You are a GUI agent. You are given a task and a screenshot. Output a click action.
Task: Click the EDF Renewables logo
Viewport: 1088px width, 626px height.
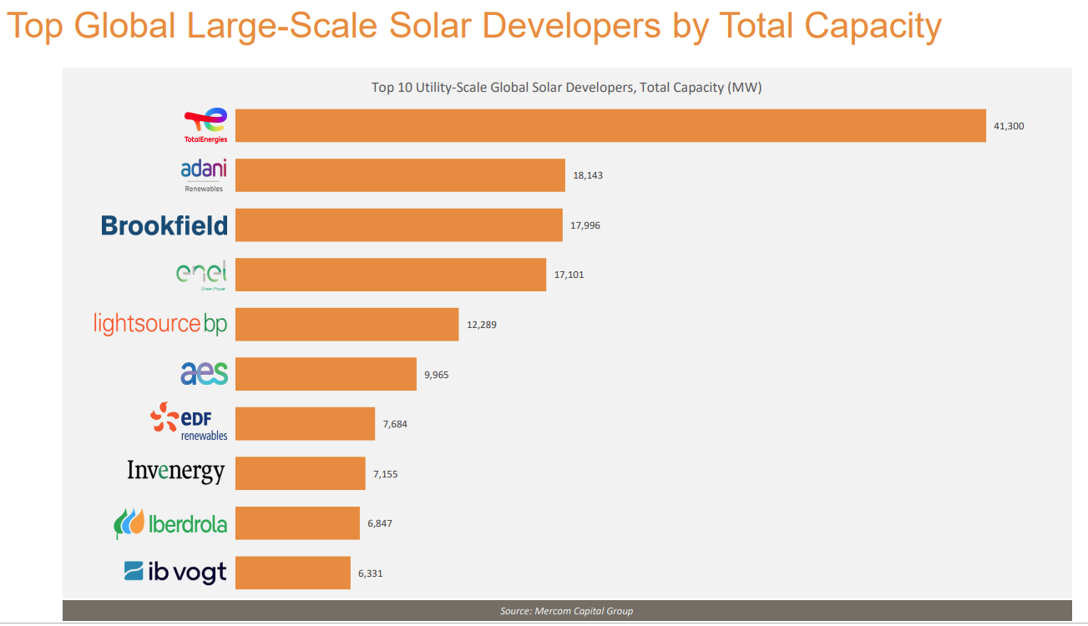tap(189, 422)
